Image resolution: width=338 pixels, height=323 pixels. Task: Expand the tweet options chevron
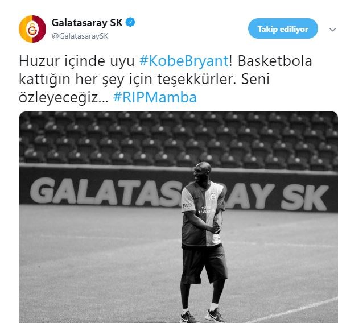pyautogui.click(x=333, y=30)
